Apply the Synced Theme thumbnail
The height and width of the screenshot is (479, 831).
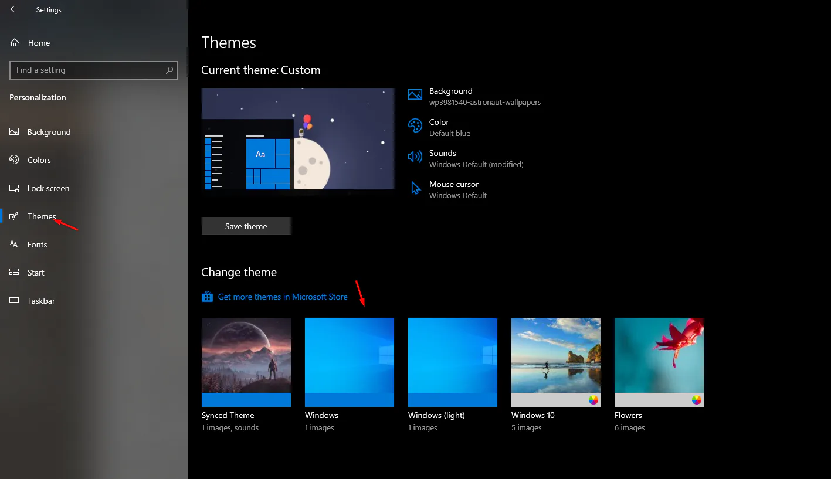[x=246, y=362]
